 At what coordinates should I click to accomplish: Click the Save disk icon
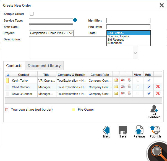122,130
